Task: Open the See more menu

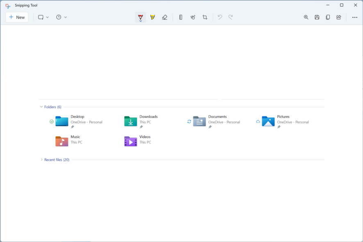Action: pyautogui.click(x=355, y=17)
